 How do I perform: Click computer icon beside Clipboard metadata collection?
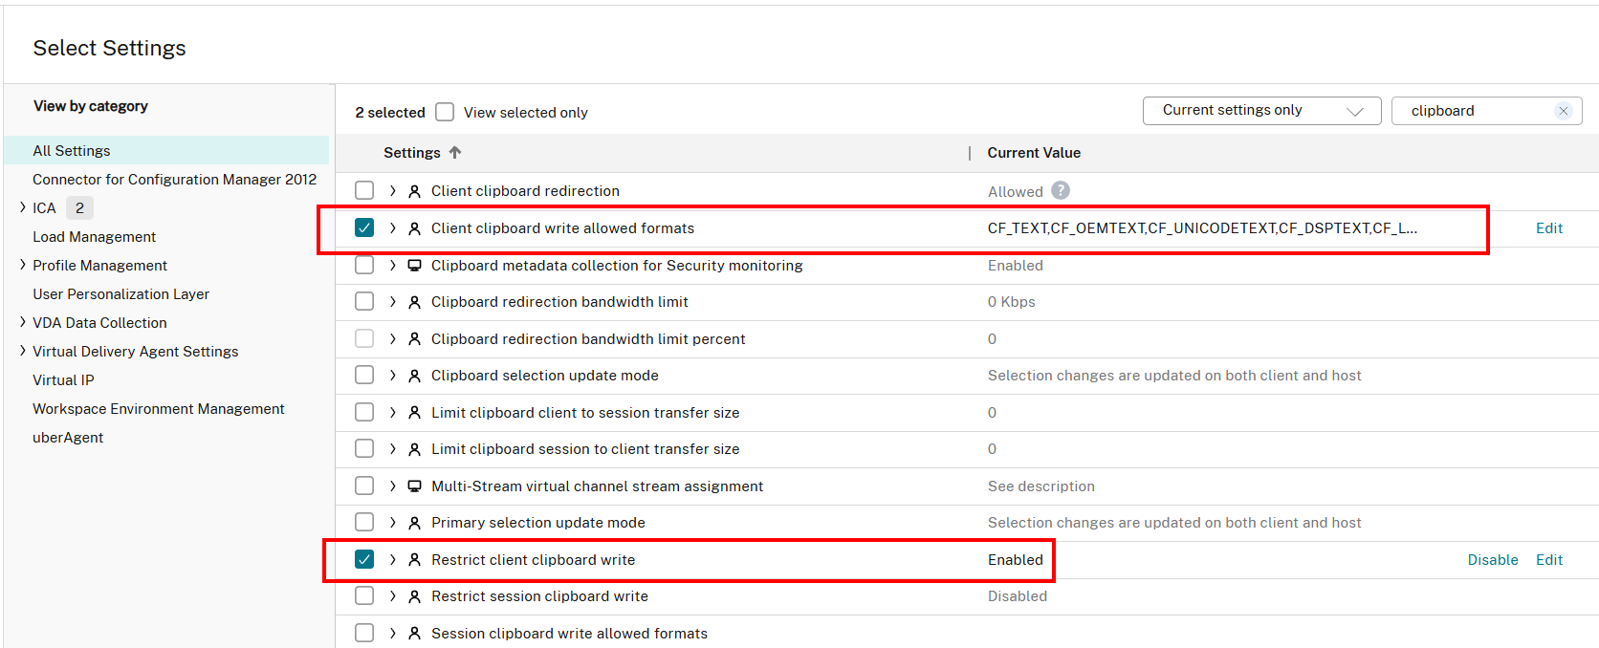coord(414,266)
